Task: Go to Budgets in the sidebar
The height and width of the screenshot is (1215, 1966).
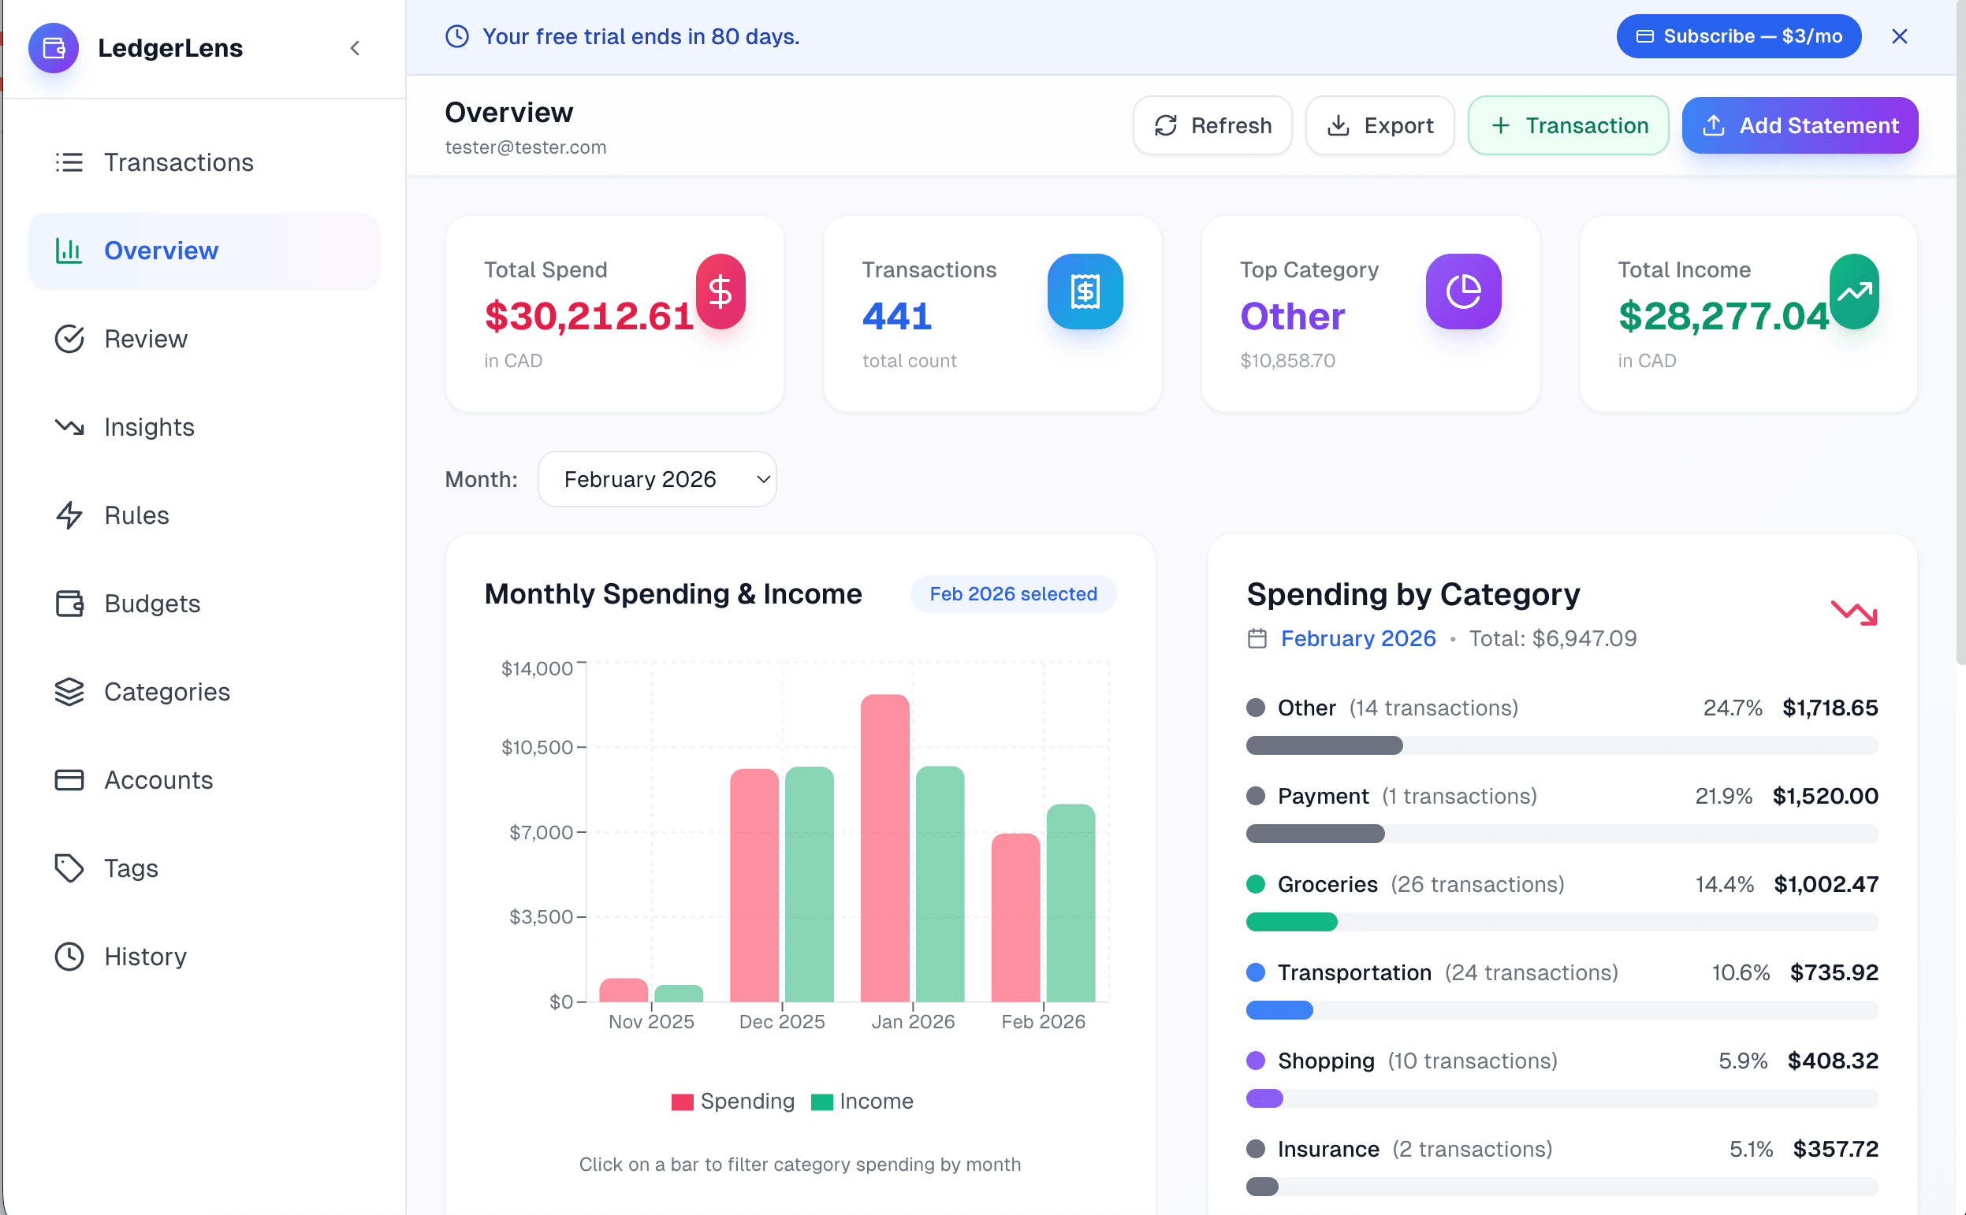Action: (152, 604)
